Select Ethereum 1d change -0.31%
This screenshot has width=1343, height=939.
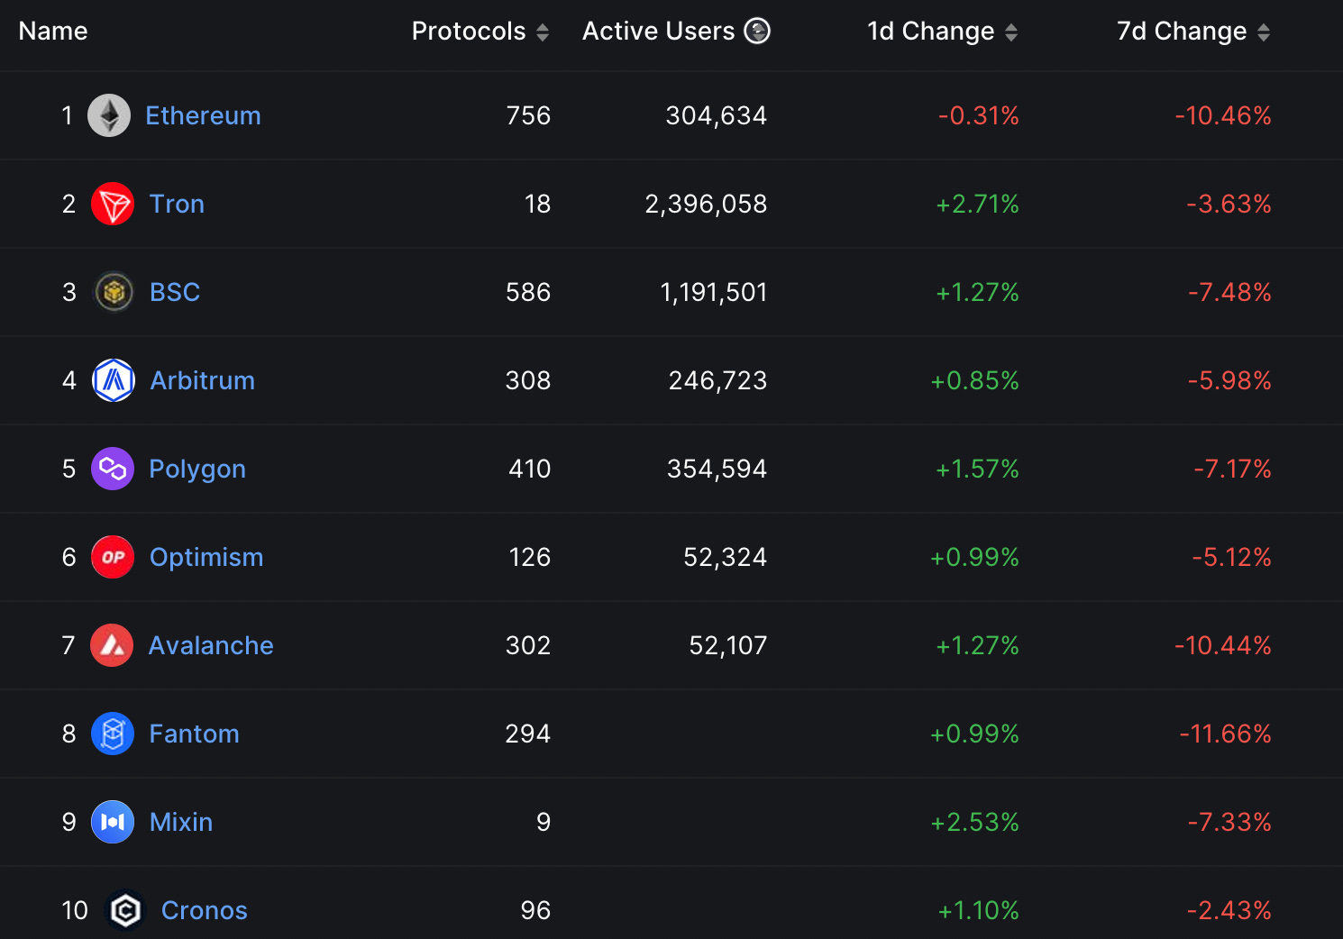[x=979, y=115]
